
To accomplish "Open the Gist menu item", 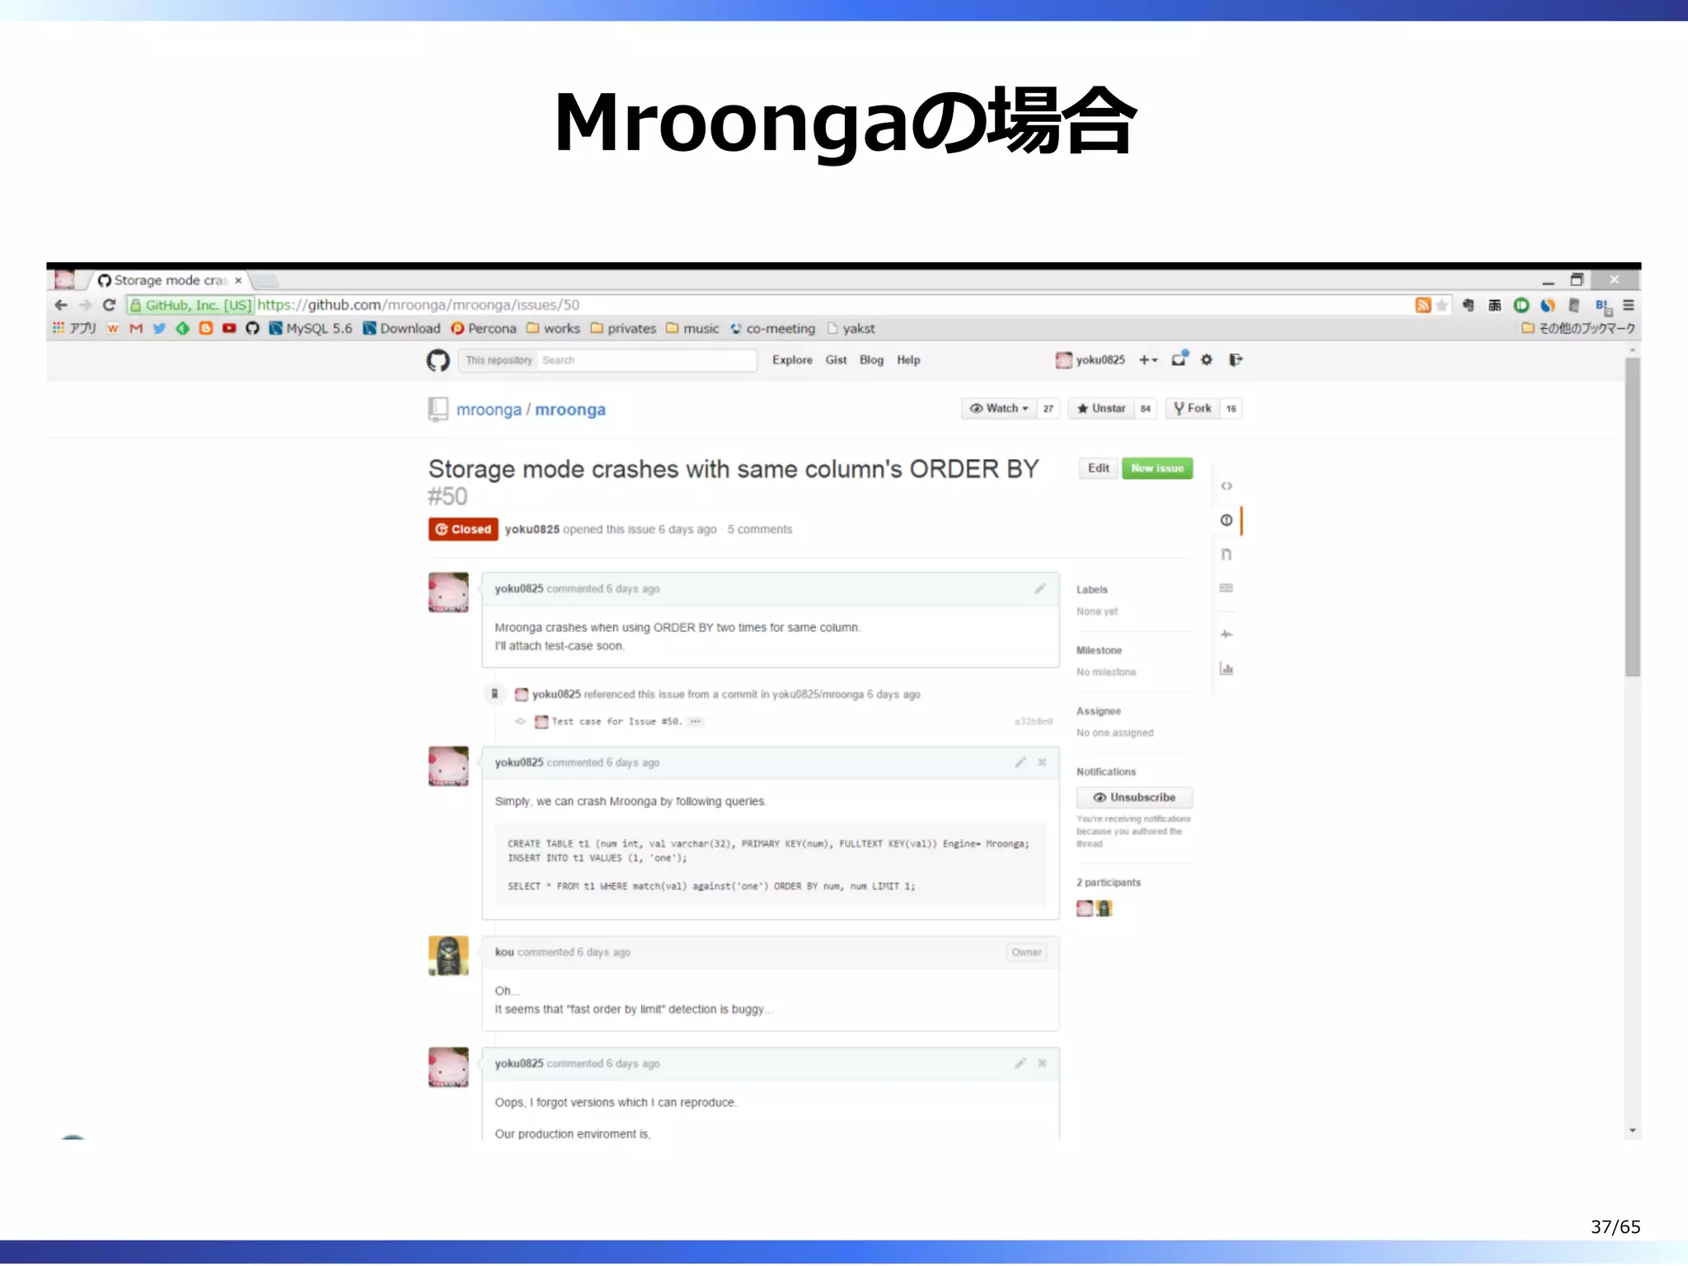I will click(x=836, y=360).
